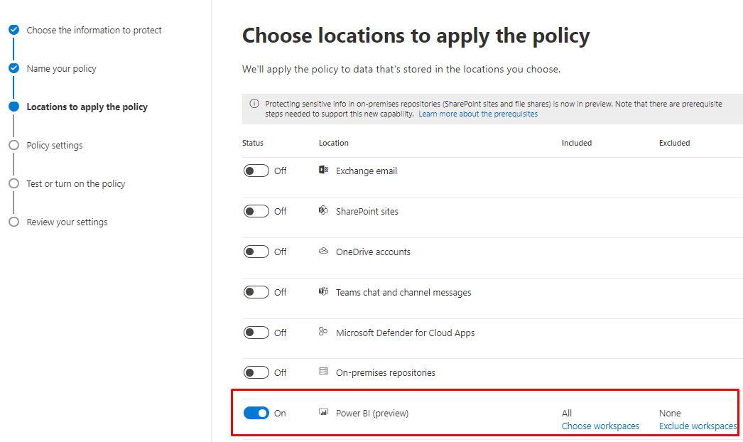Click the Teams chat icon
Screen dimensions: 743x442
coord(323,292)
